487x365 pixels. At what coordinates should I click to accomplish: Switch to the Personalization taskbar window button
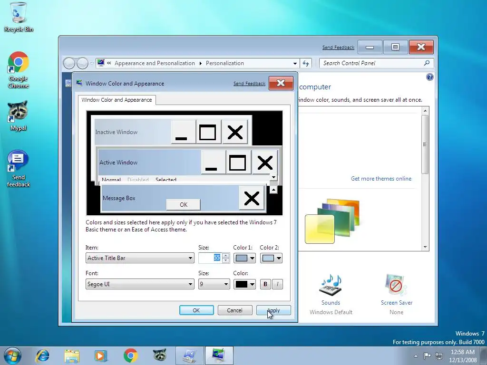coord(189,355)
